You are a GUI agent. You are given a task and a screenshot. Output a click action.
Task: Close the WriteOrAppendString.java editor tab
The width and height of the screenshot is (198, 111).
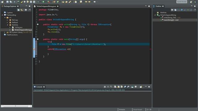58,6
